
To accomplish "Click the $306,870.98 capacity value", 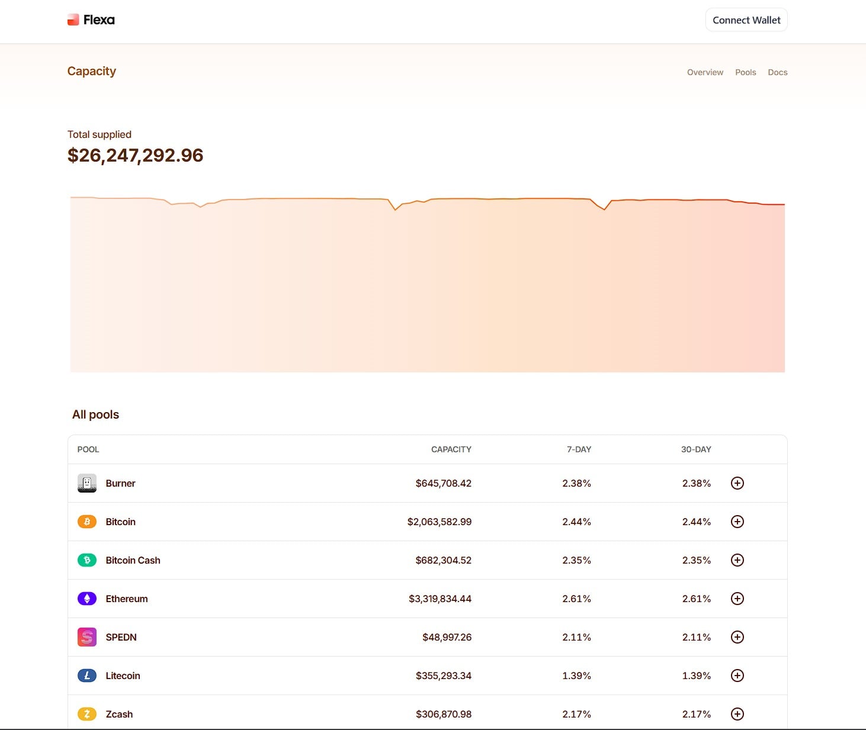I will coord(444,714).
